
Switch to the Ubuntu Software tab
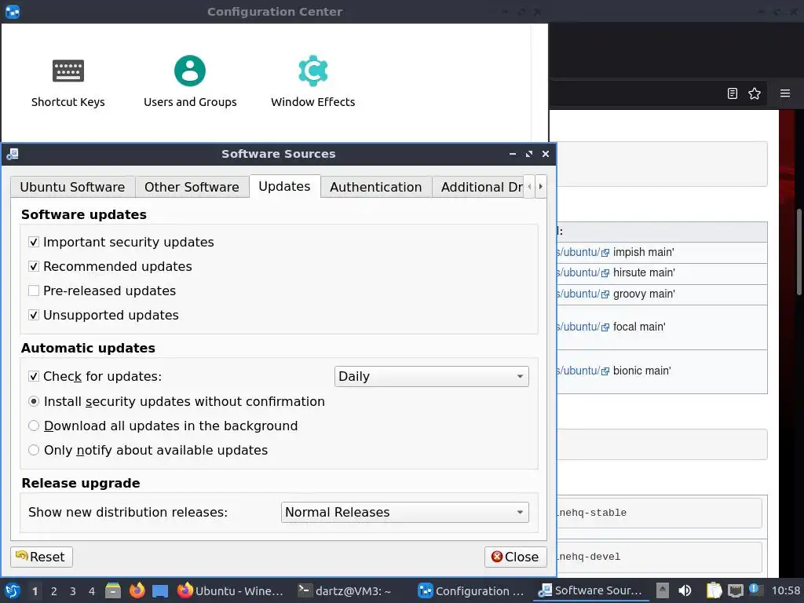coord(72,187)
